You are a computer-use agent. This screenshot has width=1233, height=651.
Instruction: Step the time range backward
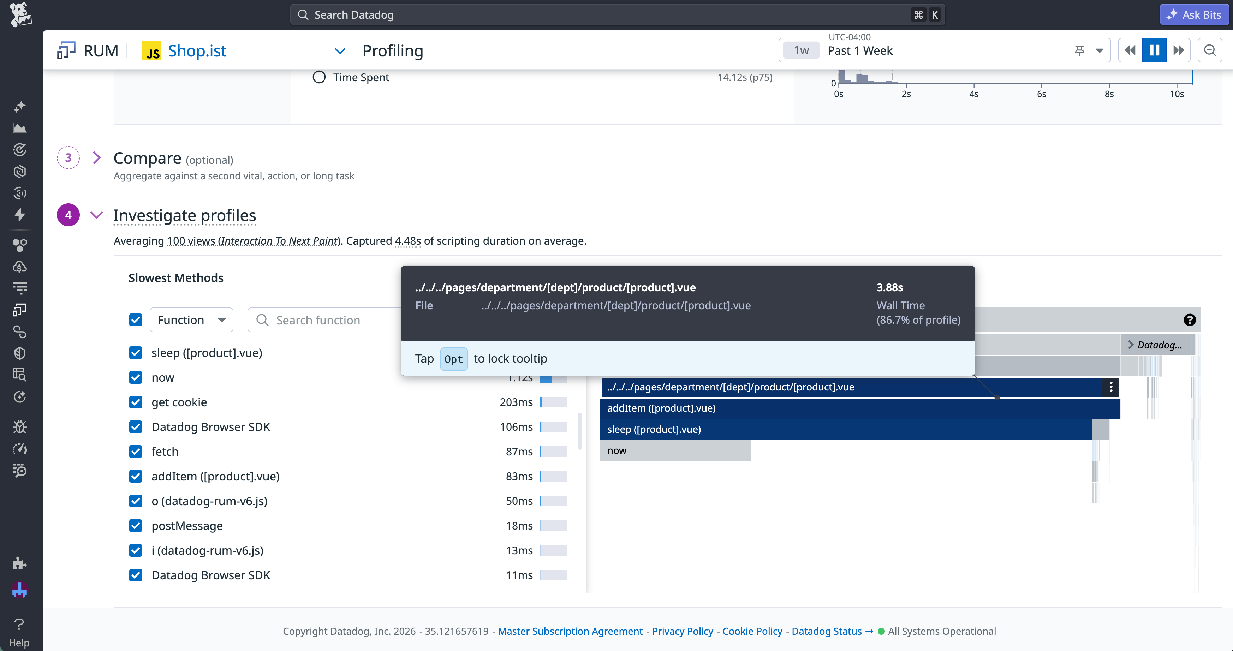[x=1131, y=50]
